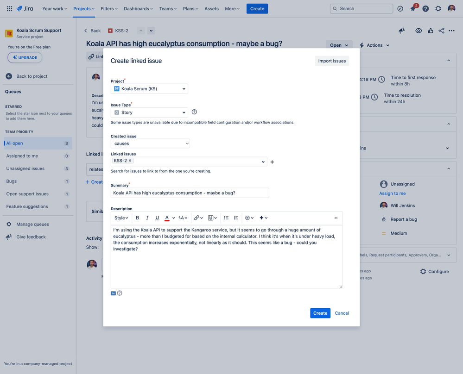Viewport: 463px width, 374px height.
Task: Expand the Linked issues dropdown arrow
Action: pyautogui.click(x=263, y=162)
